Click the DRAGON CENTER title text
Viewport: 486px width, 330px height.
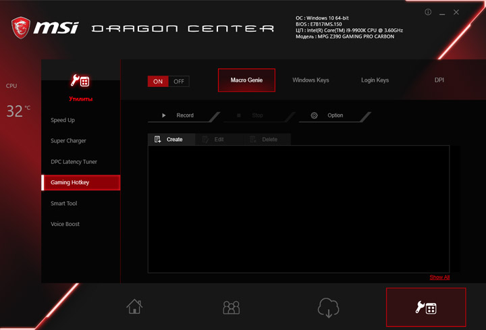[183, 28]
